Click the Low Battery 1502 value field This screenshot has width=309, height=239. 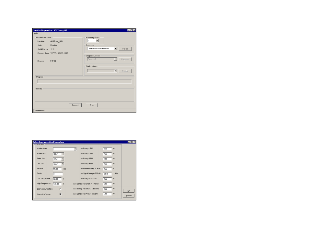click(108, 149)
